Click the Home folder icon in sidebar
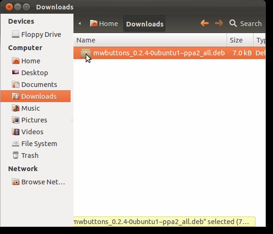This screenshot has width=273, height=234. [16, 61]
